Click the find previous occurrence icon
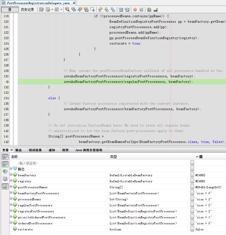Image resolution: width=226 pixels, height=235 pixels. 74,10
